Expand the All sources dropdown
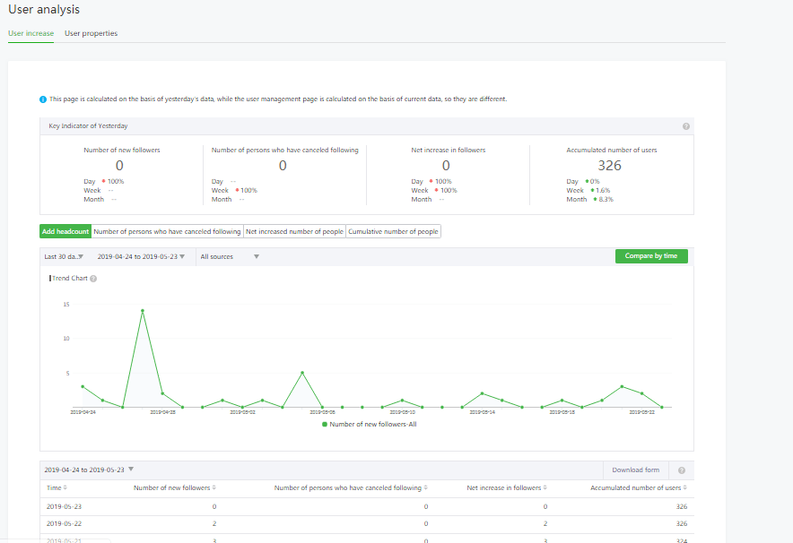 click(x=230, y=256)
